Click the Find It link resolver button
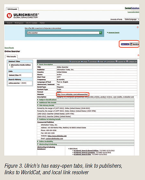The width and height of the screenshot is (145, 180). (125, 44)
